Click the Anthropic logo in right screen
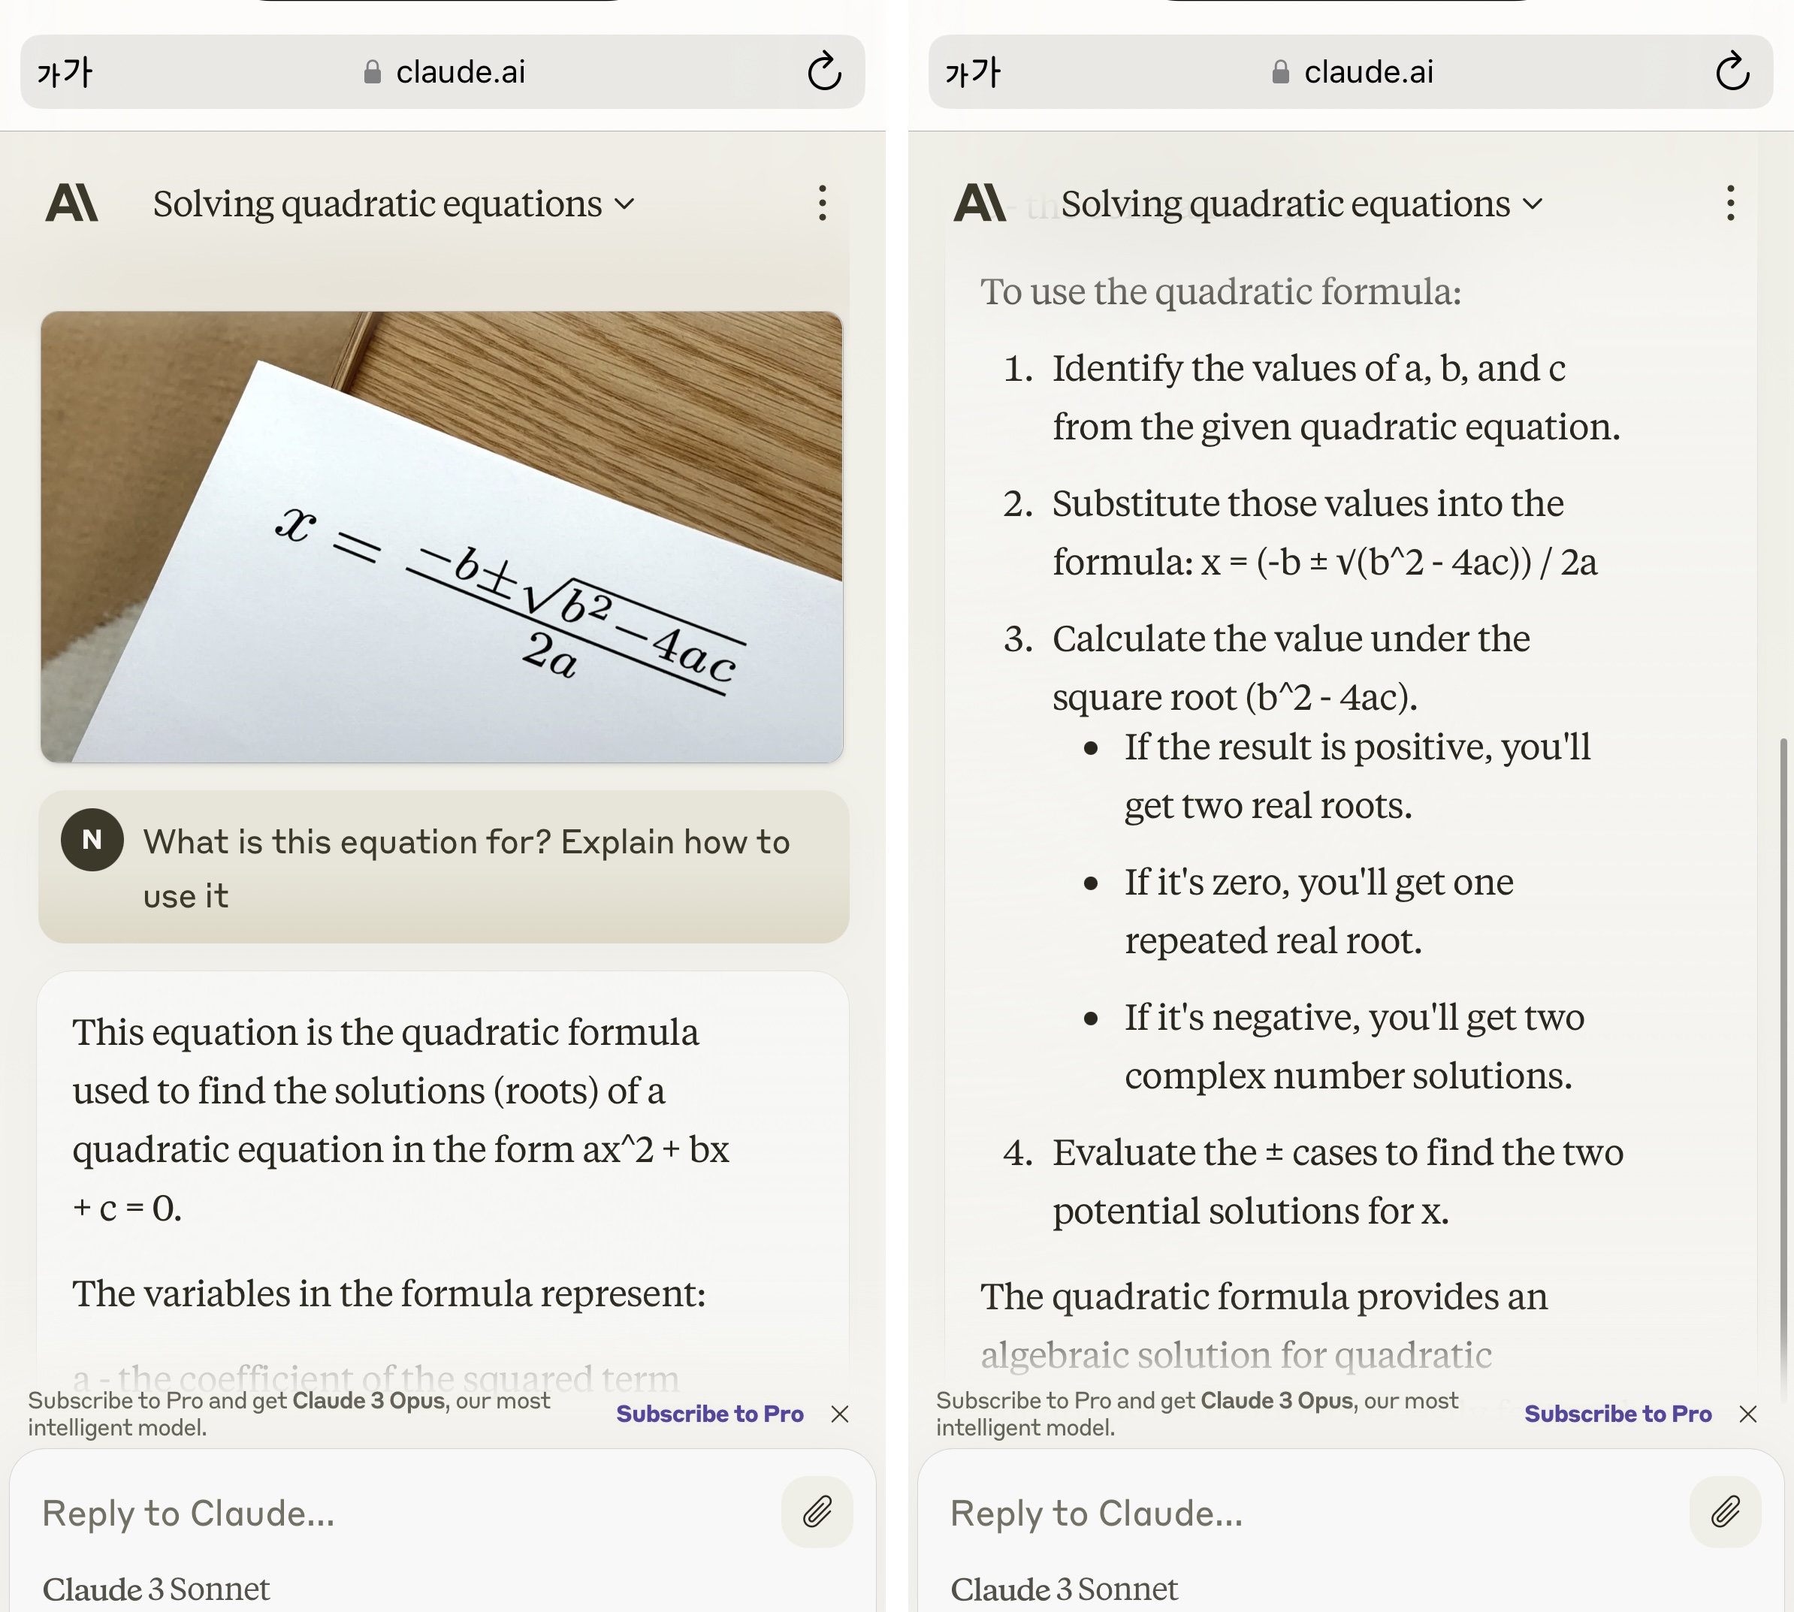 pyautogui.click(x=980, y=203)
